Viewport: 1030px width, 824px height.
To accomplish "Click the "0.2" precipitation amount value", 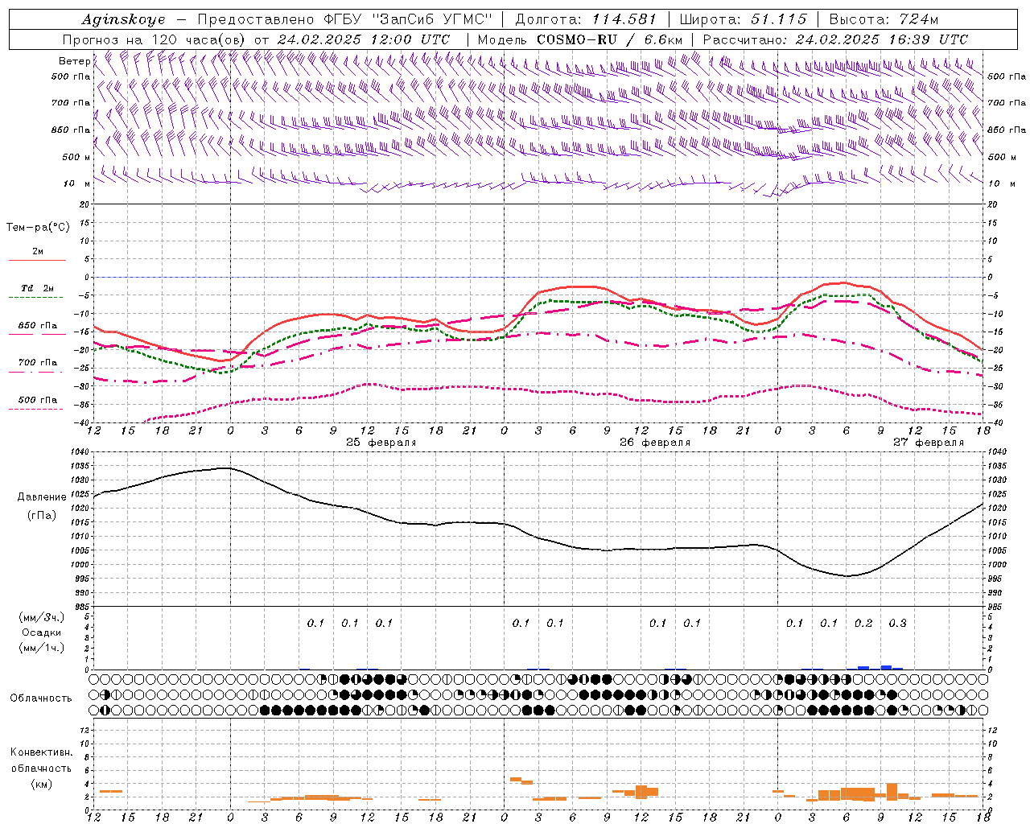I will (863, 623).
